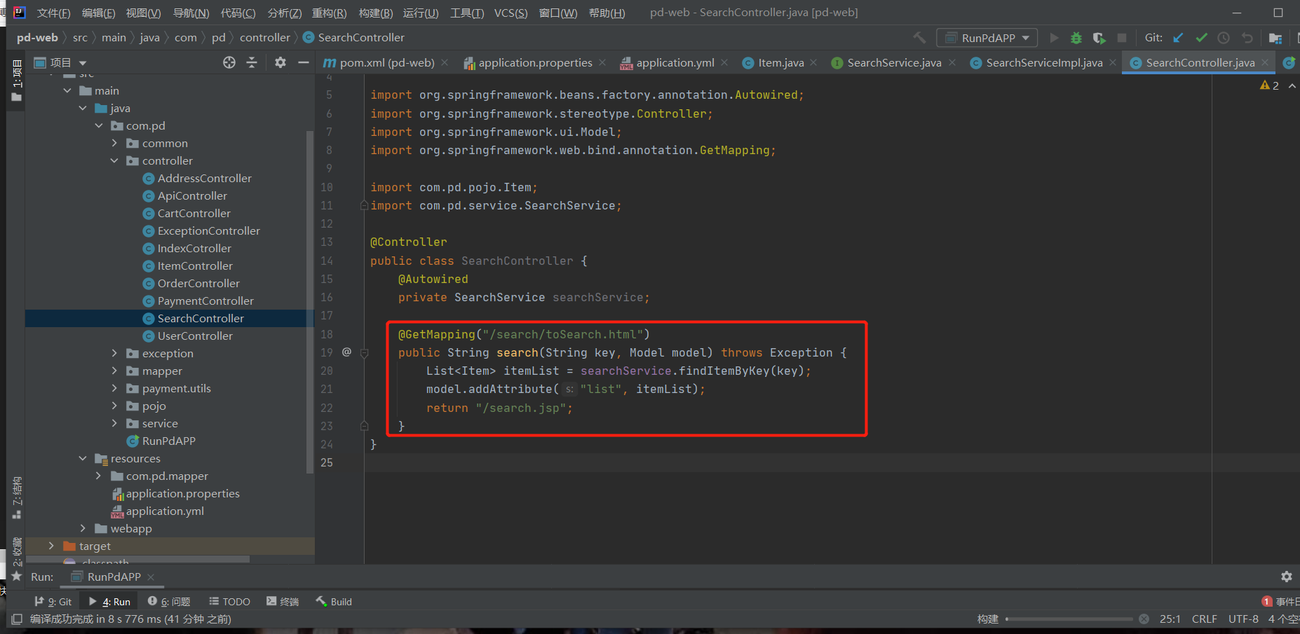Open the 终端 tool window
Image resolution: width=1300 pixels, height=634 pixels.
[x=283, y=601]
